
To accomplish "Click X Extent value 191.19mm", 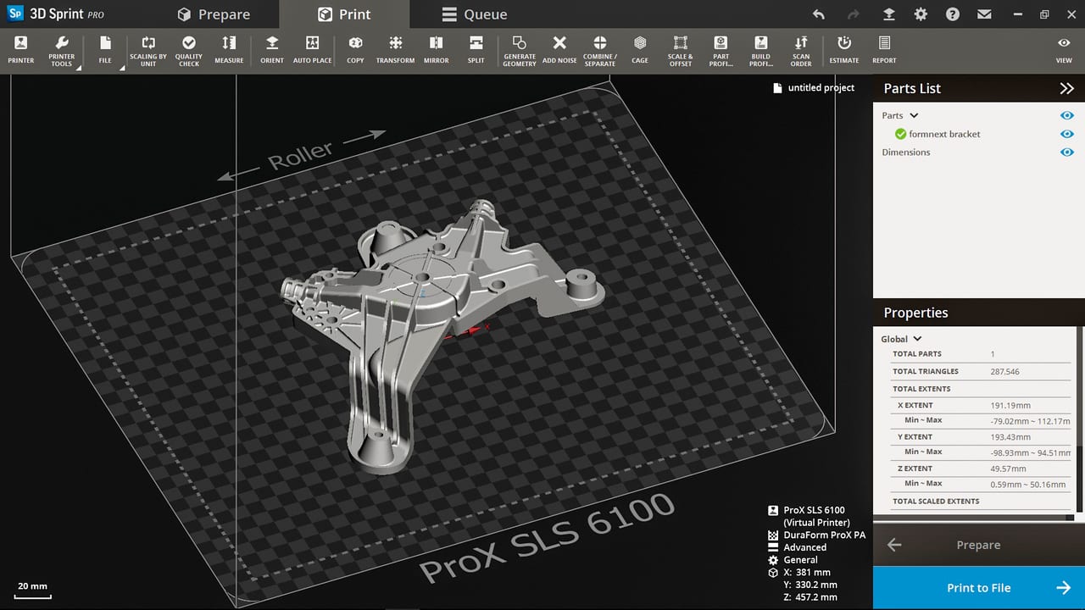I will point(1010,406).
